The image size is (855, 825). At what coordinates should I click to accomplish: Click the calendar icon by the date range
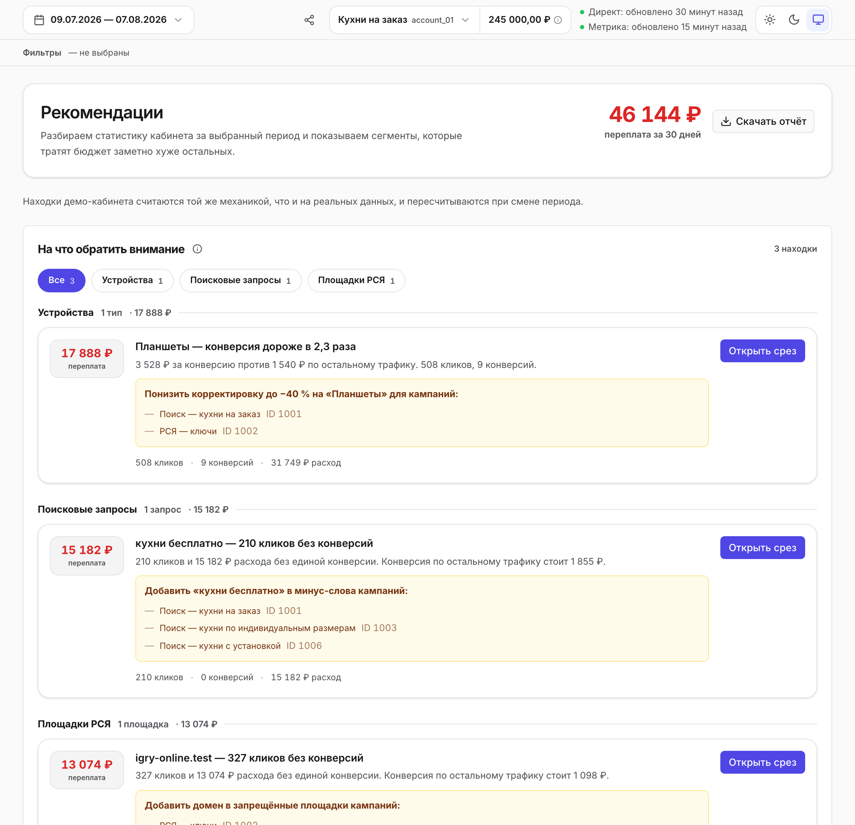[x=39, y=20]
